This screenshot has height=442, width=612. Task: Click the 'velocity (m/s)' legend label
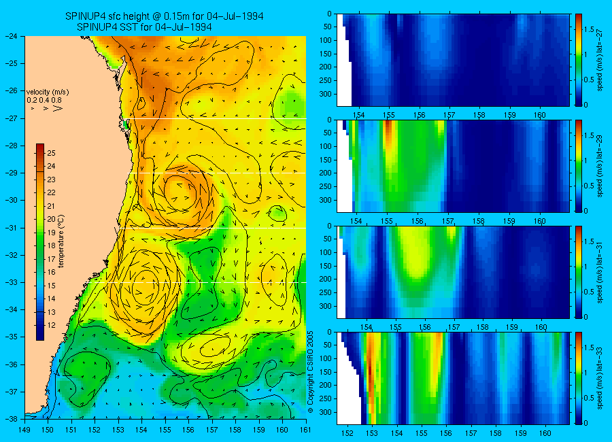point(48,92)
